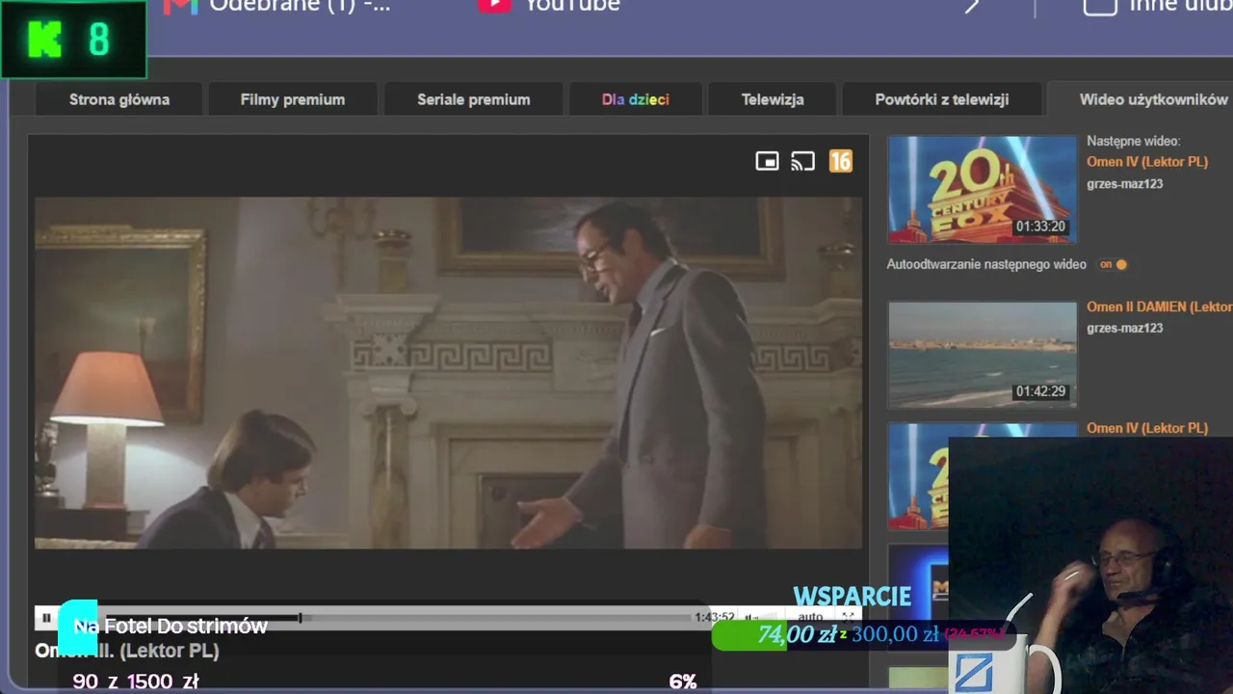1233x694 pixels.
Task: Cast the video to another screen
Action: [x=802, y=161]
